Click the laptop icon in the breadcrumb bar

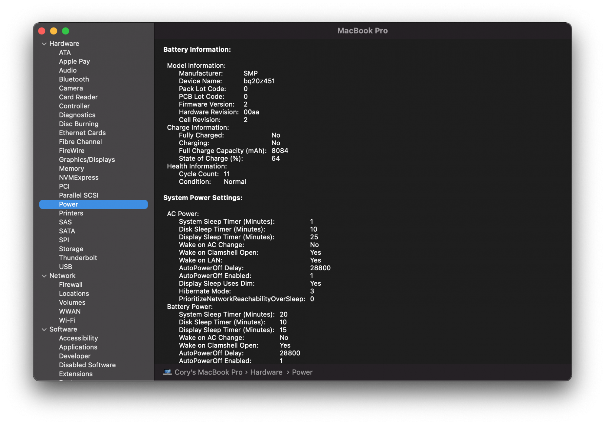click(x=167, y=372)
